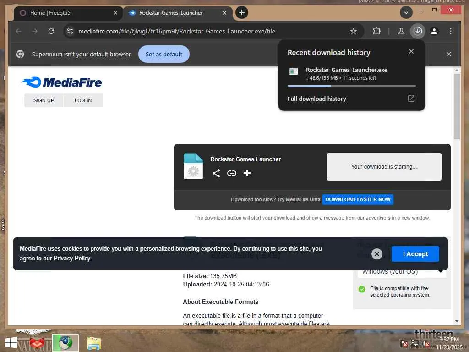This screenshot has width=469, height=352.
Task: Bookmark this page with the star icon
Action: click(x=354, y=31)
